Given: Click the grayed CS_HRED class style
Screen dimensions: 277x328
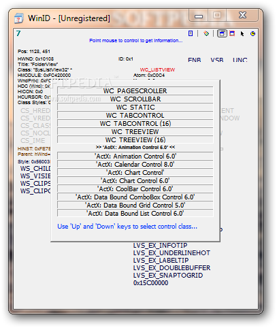Looking at the screenshot, I should pos(35,111).
